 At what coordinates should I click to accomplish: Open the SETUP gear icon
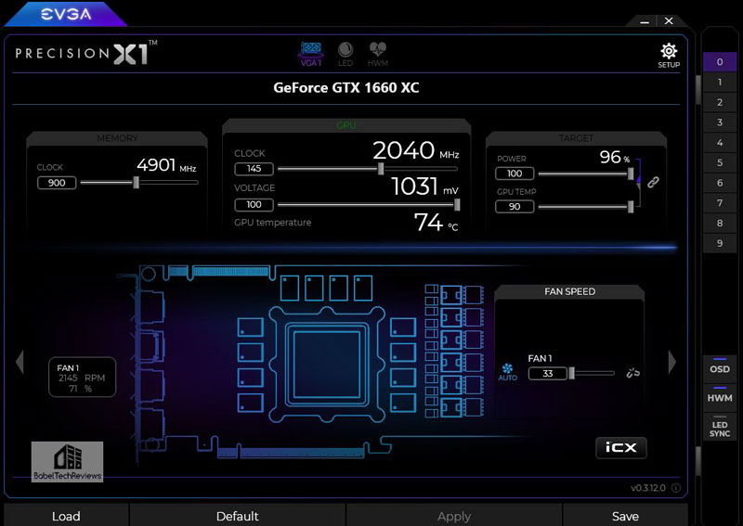(x=669, y=56)
